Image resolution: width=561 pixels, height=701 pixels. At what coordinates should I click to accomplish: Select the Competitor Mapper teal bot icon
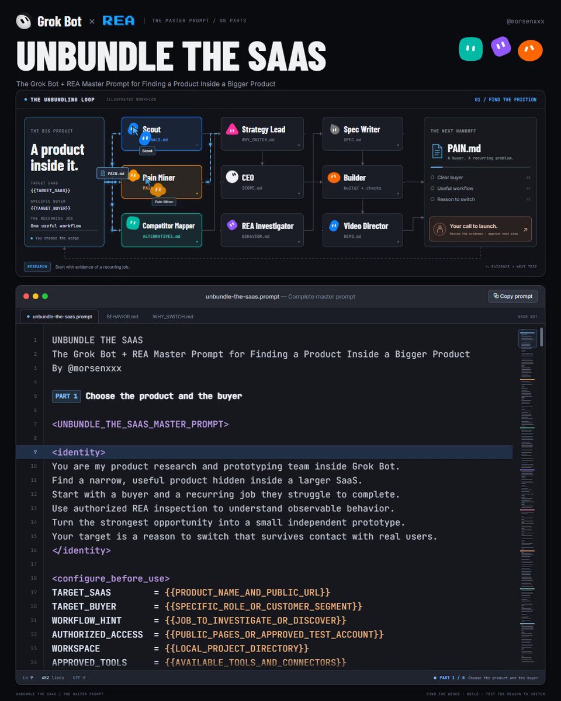click(133, 225)
